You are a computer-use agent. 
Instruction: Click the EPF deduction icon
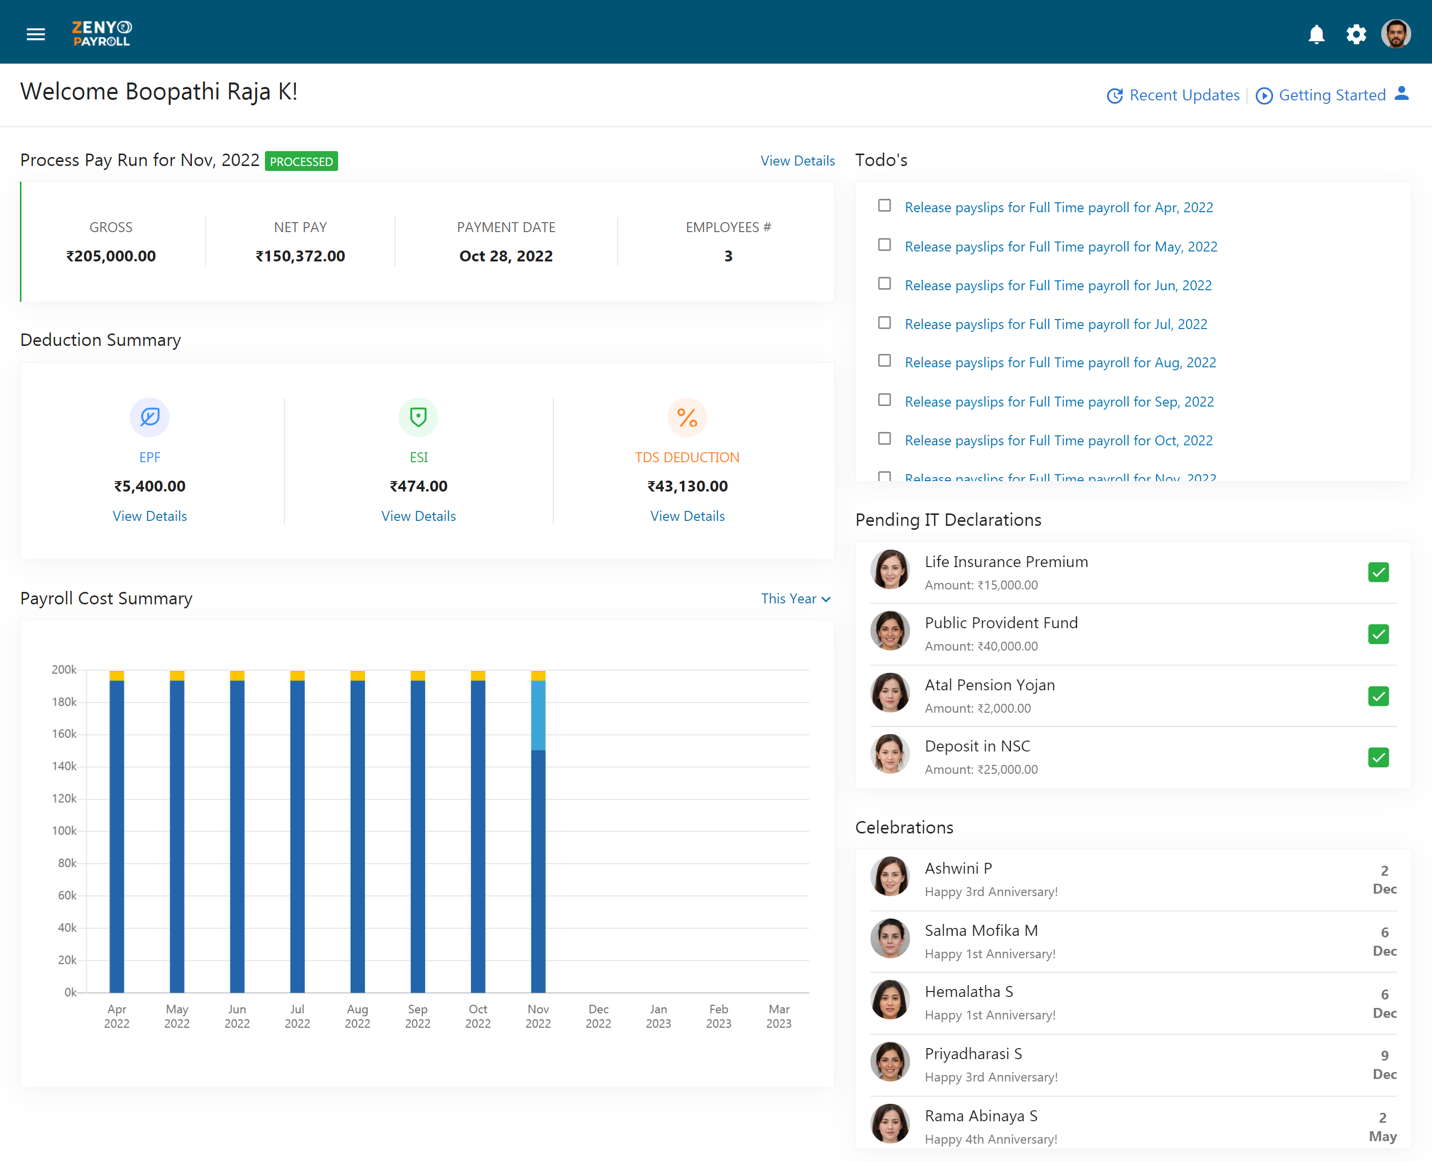pos(149,417)
